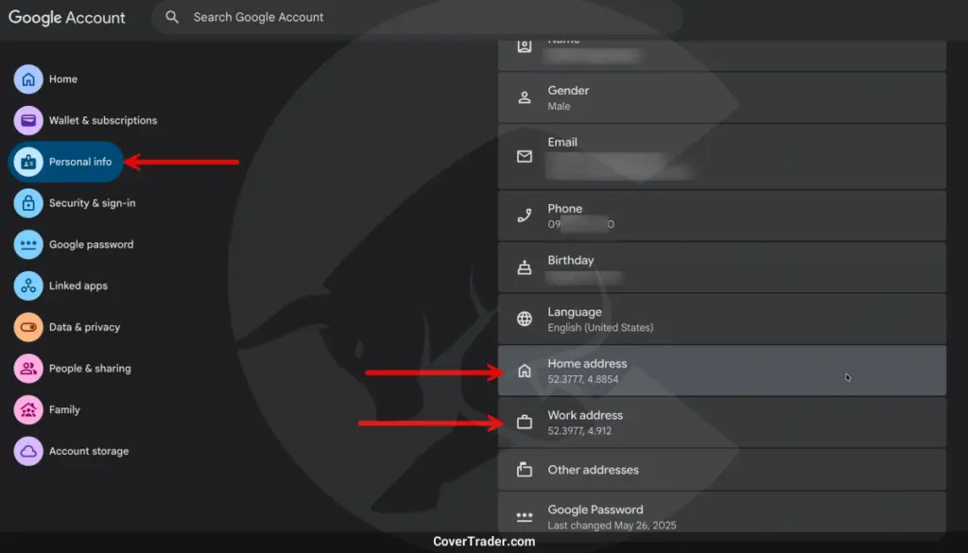Click the Birthday cake icon
The height and width of the screenshot is (553, 968).
(524, 268)
